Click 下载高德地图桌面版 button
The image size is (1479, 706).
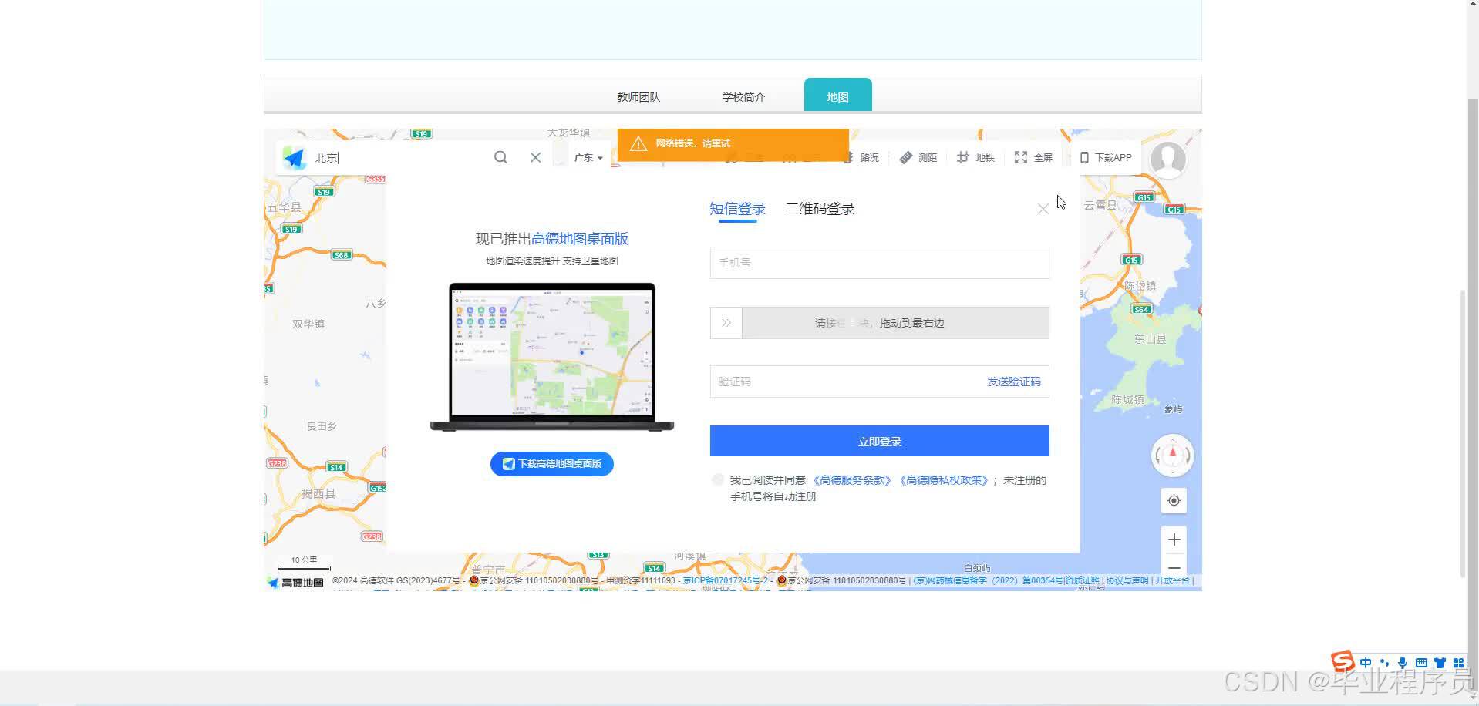(x=552, y=464)
